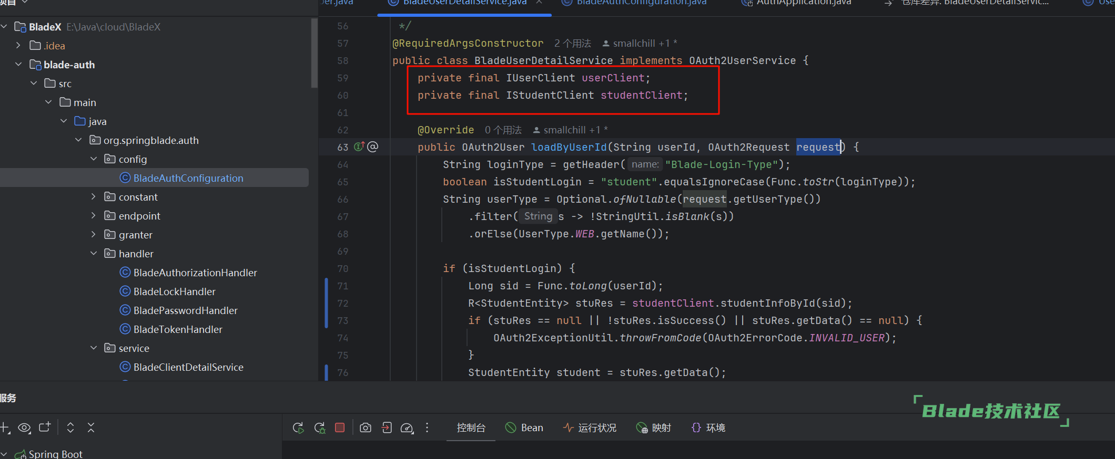1115x459 pixels.
Task: Click the Rerun service icon
Action: 298,428
